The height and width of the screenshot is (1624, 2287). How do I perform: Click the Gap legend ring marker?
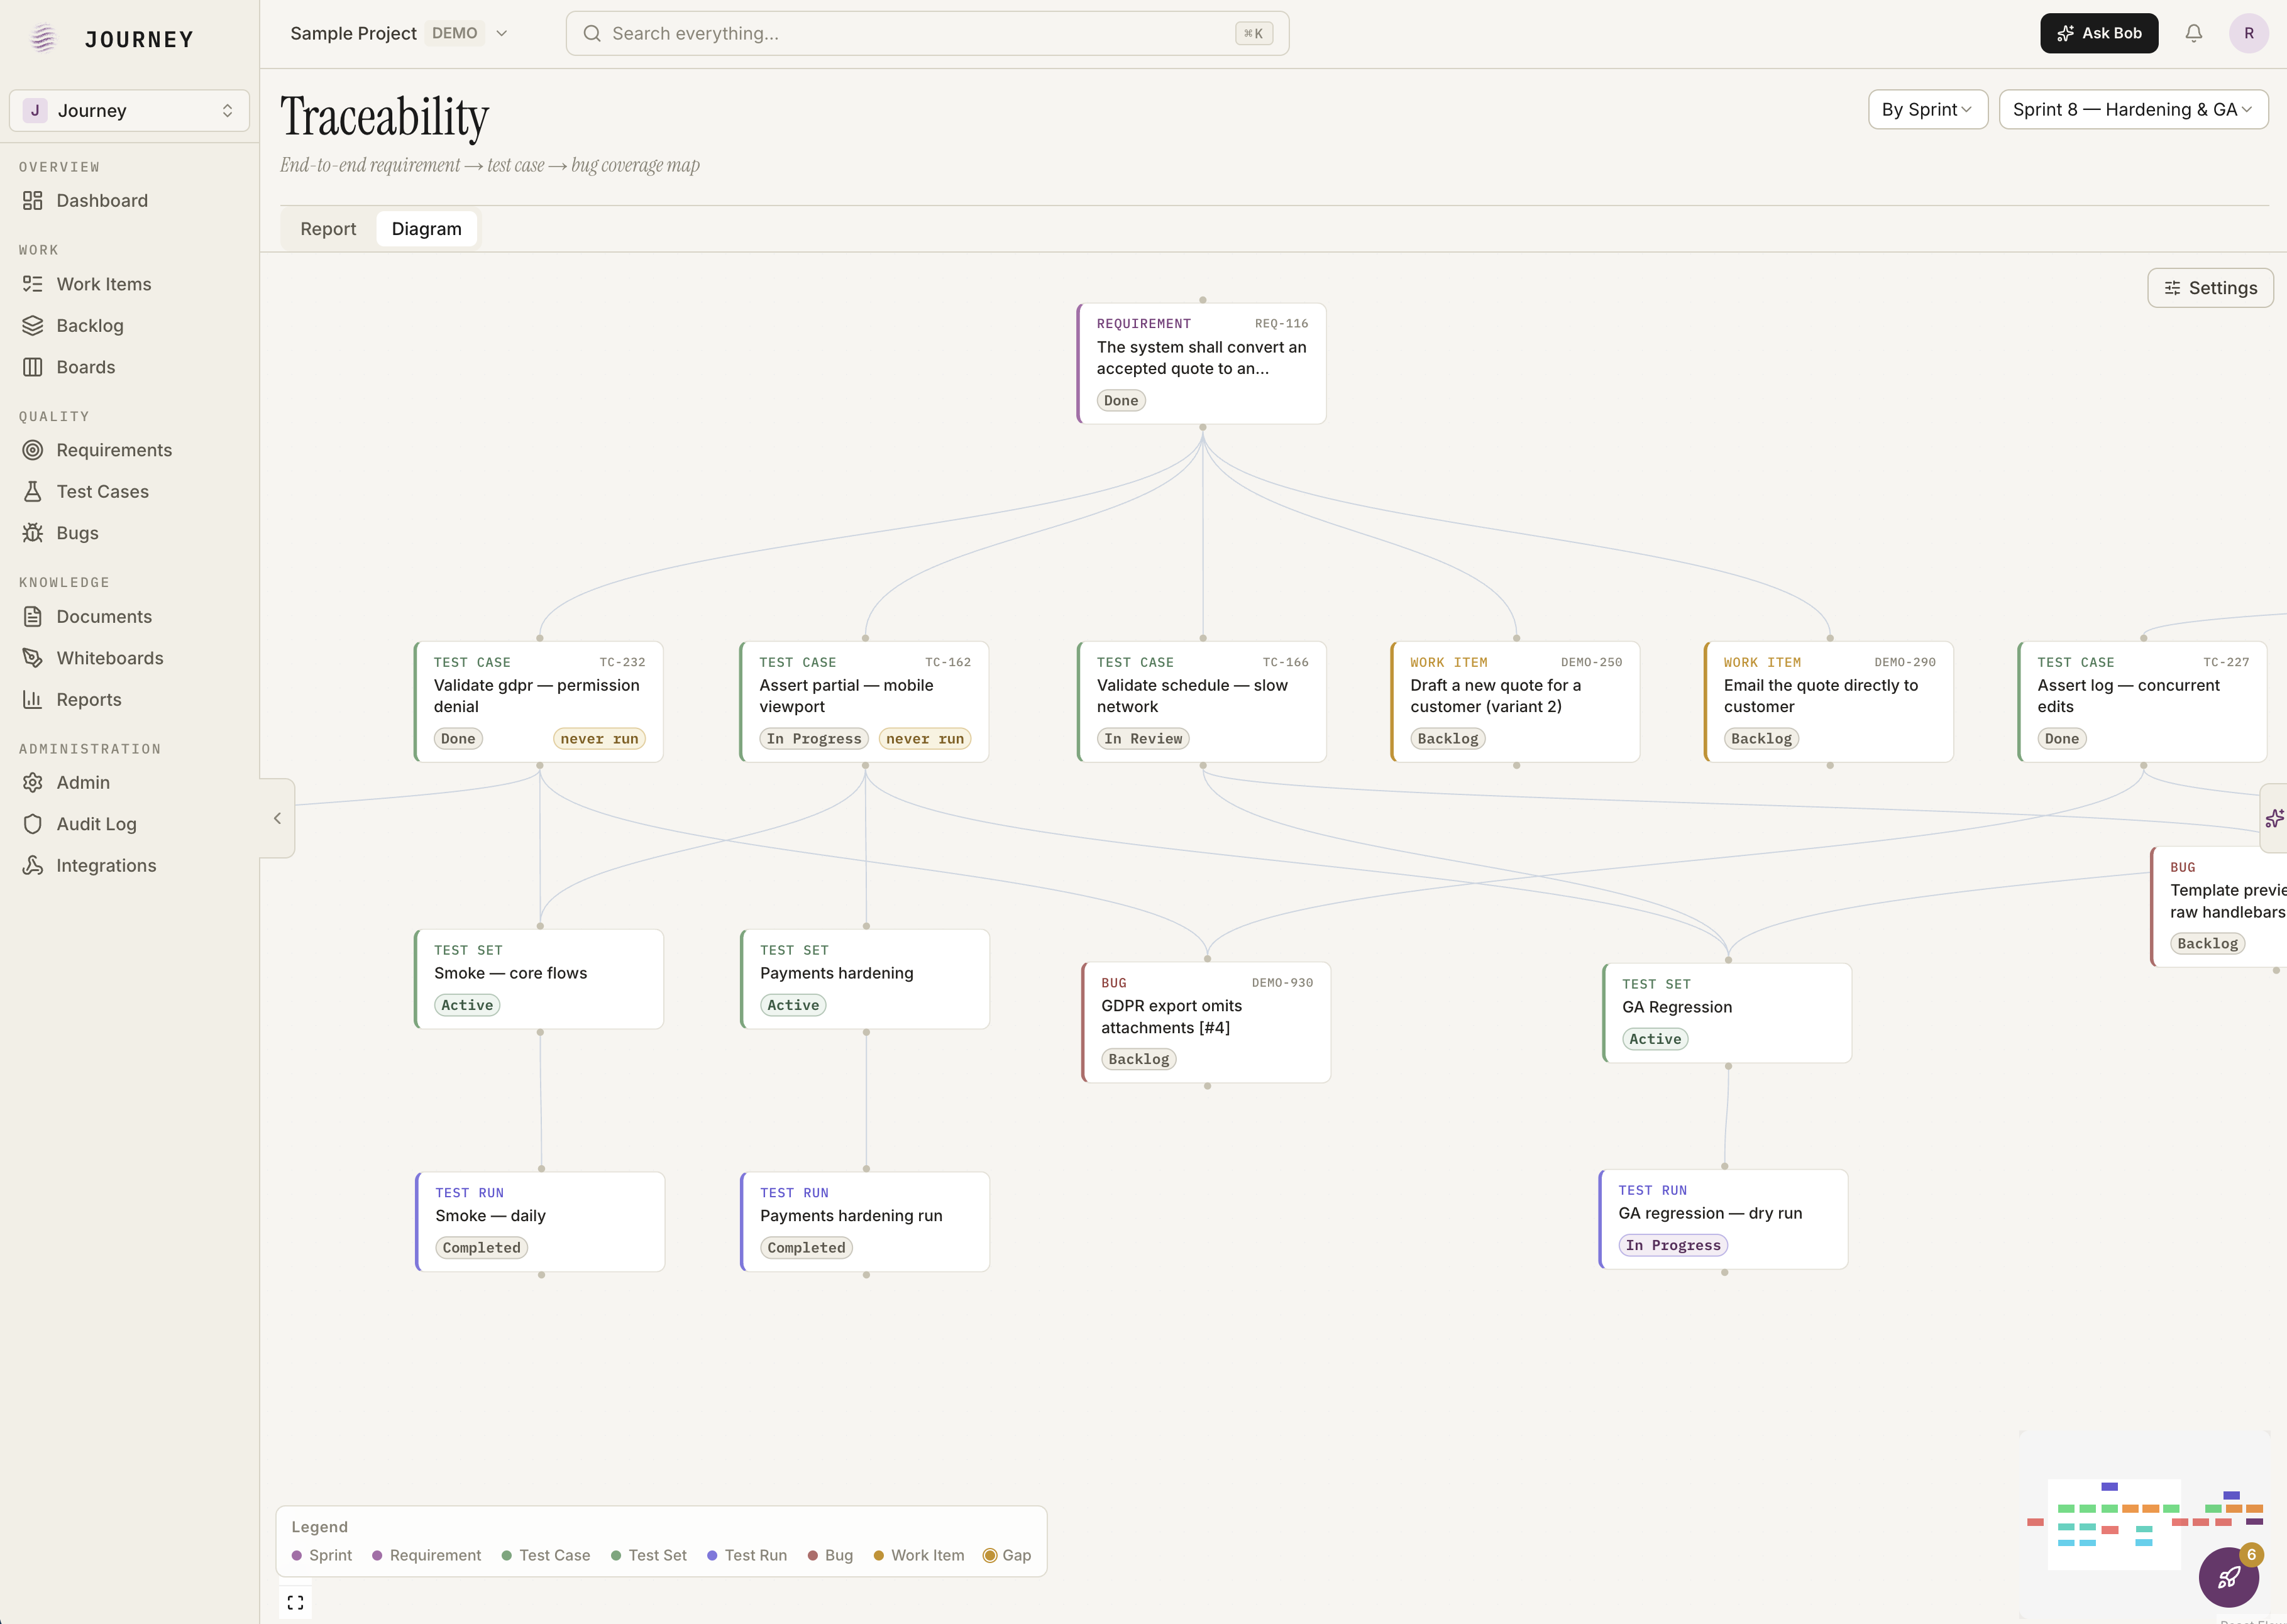(990, 1555)
